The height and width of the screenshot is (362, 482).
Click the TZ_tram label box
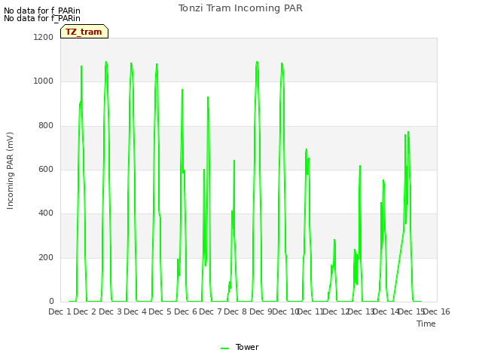point(84,32)
